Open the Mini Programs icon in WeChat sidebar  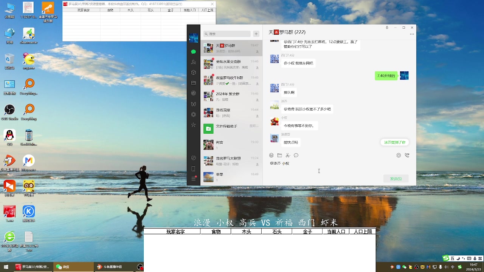194,158
